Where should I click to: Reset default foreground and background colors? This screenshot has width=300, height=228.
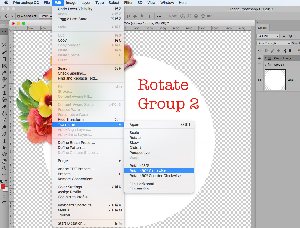(x=2, y=181)
